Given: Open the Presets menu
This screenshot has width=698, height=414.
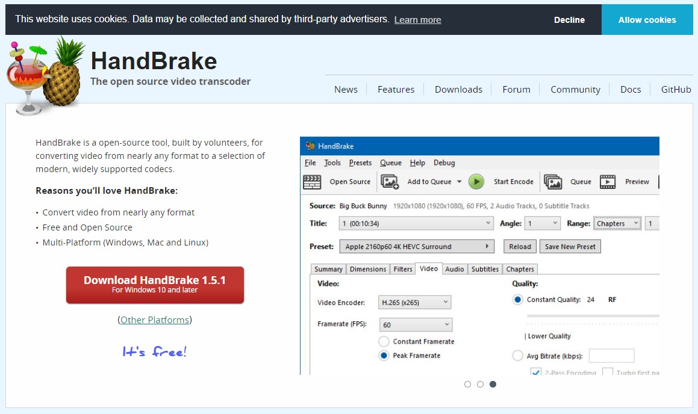Looking at the screenshot, I should [x=360, y=162].
